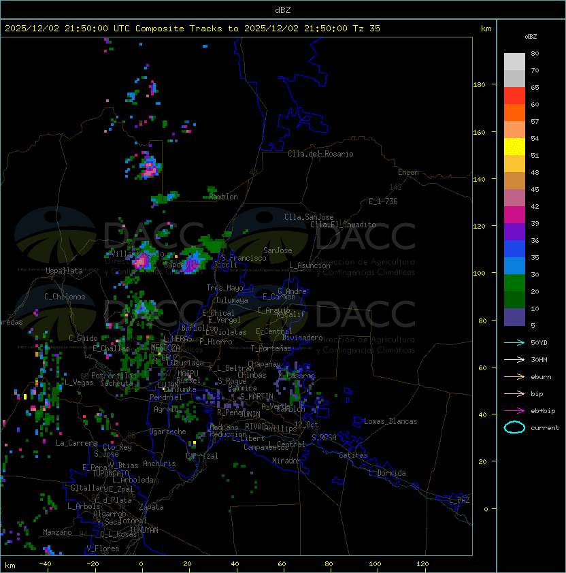Image resolution: width=566 pixels, height=573 pixels.
Task: Click the pink bip arrow in legend
Action: coord(514,393)
